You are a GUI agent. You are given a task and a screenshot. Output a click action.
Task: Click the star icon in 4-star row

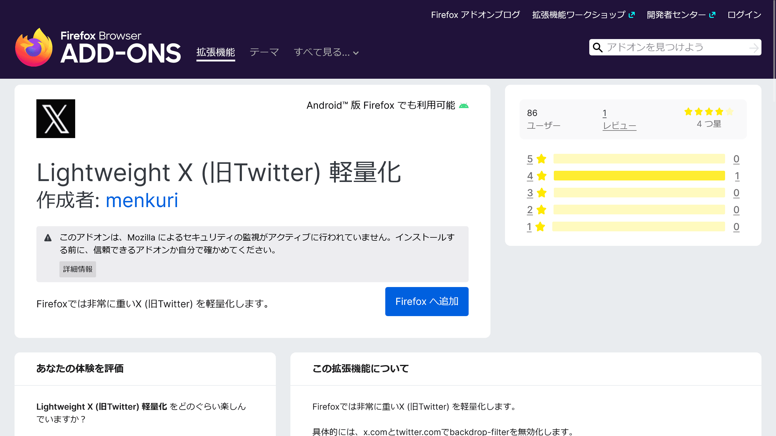541,176
